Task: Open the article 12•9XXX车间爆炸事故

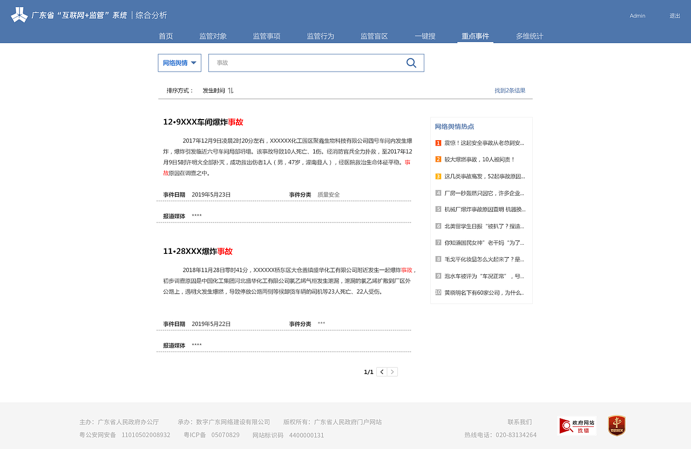Action: pos(203,122)
